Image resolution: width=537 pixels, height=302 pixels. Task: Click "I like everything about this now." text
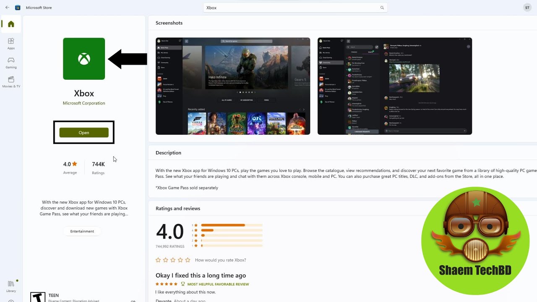[x=185, y=292]
